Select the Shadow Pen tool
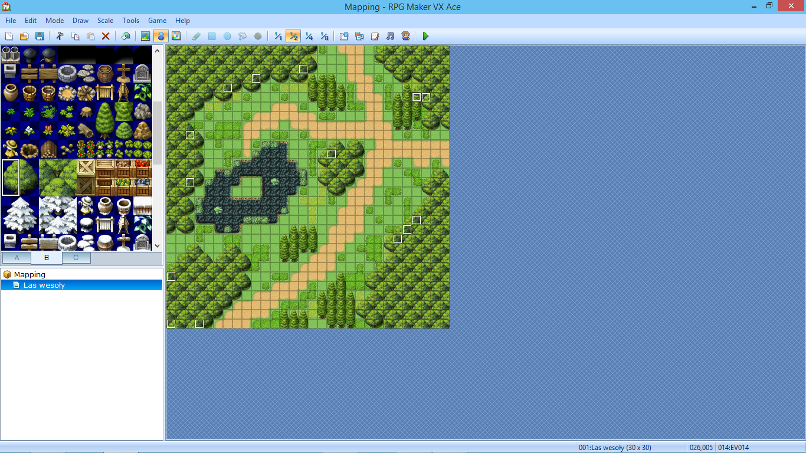Viewport: 806px width, 453px height. pyautogui.click(x=258, y=37)
